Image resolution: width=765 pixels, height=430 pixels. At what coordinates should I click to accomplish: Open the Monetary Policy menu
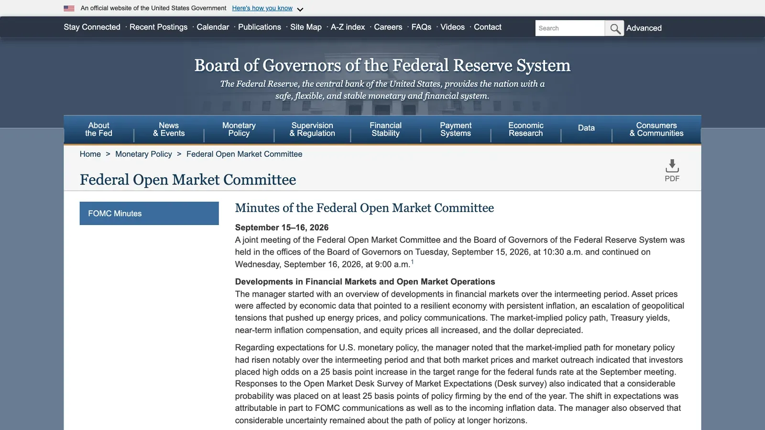click(x=239, y=129)
